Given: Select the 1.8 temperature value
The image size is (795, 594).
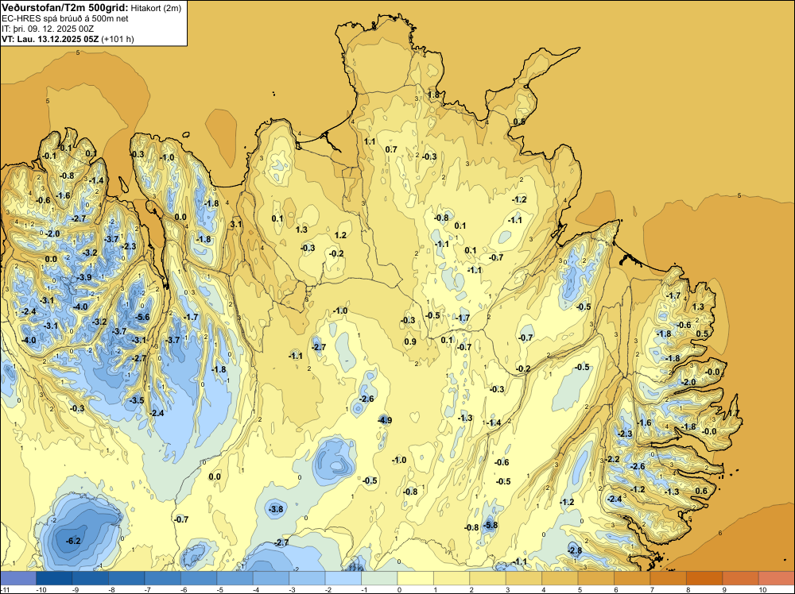Looking at the screenshot, I should [433, 94].
